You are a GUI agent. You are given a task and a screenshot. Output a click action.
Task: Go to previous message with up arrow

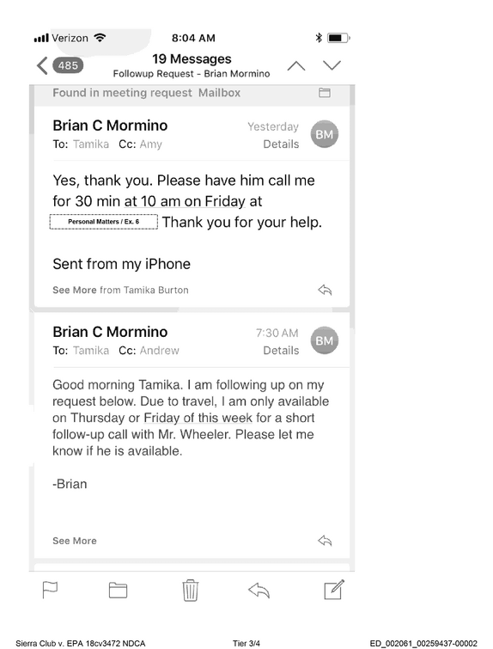click(296, 66)
